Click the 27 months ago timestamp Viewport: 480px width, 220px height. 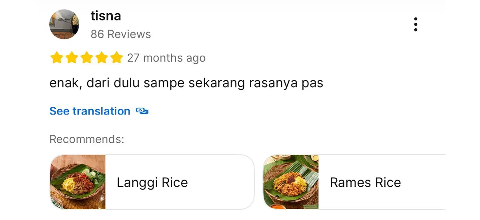166,58
